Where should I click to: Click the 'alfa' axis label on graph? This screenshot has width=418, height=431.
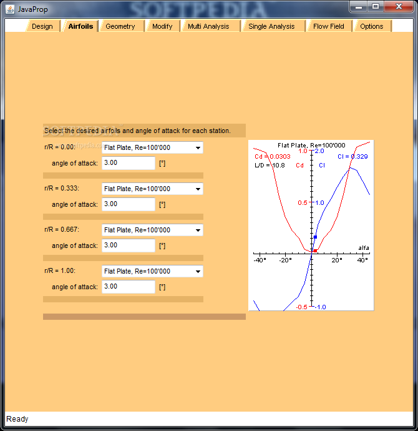tap(364, 248)
